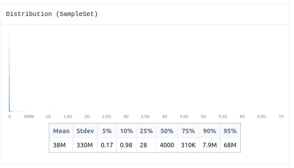Click the 95% column header
This screenshot has height=168, width=294.
point(230,131)
